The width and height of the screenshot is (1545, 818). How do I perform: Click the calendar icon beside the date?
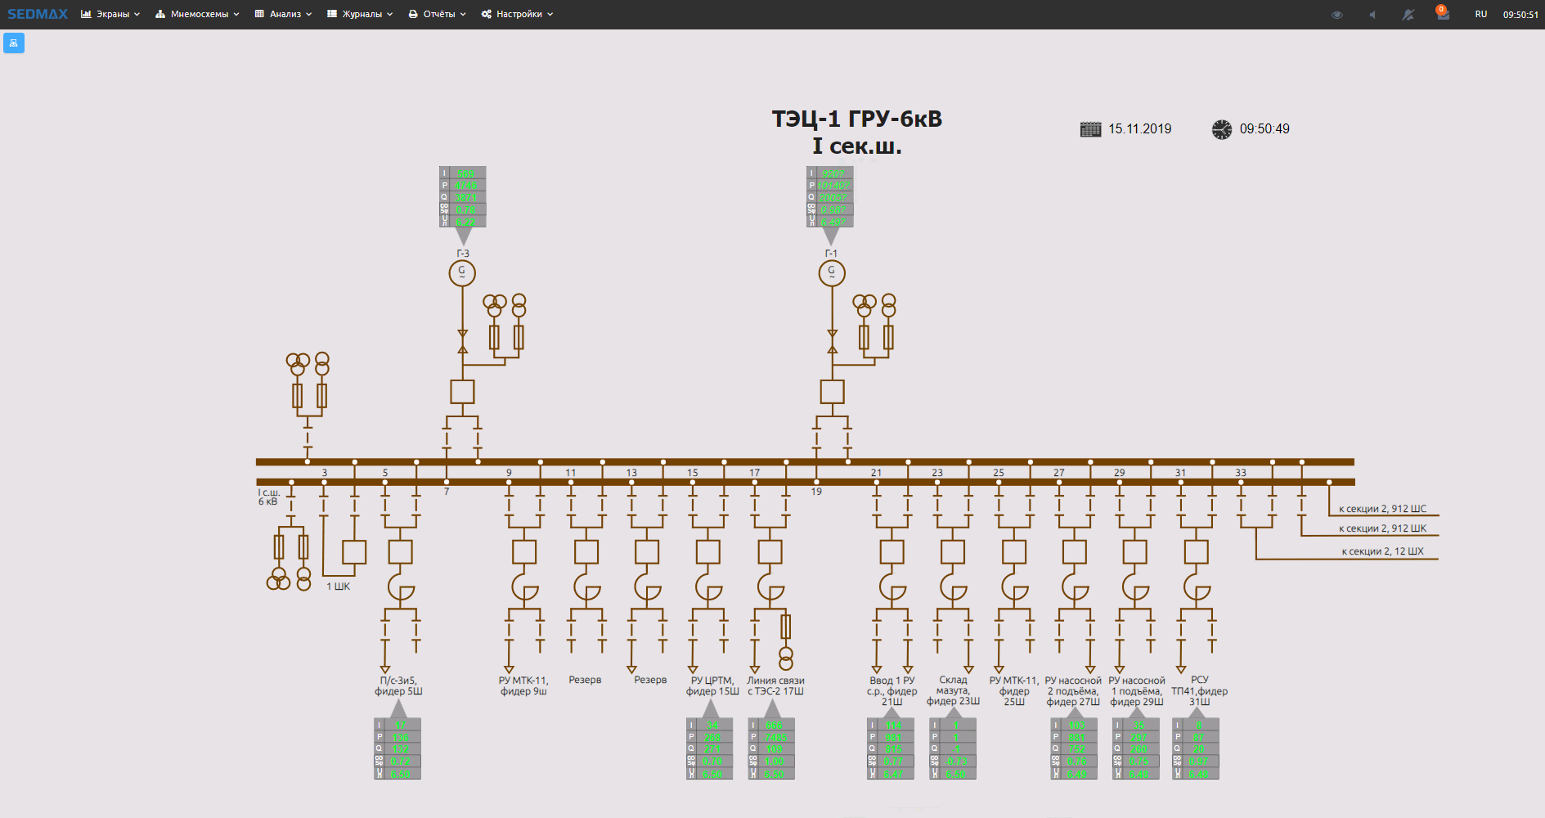[x=1090, y=129]
